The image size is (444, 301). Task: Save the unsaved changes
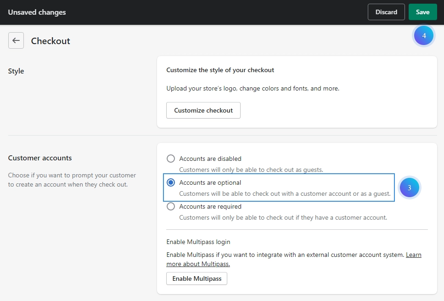pos(422,12)
